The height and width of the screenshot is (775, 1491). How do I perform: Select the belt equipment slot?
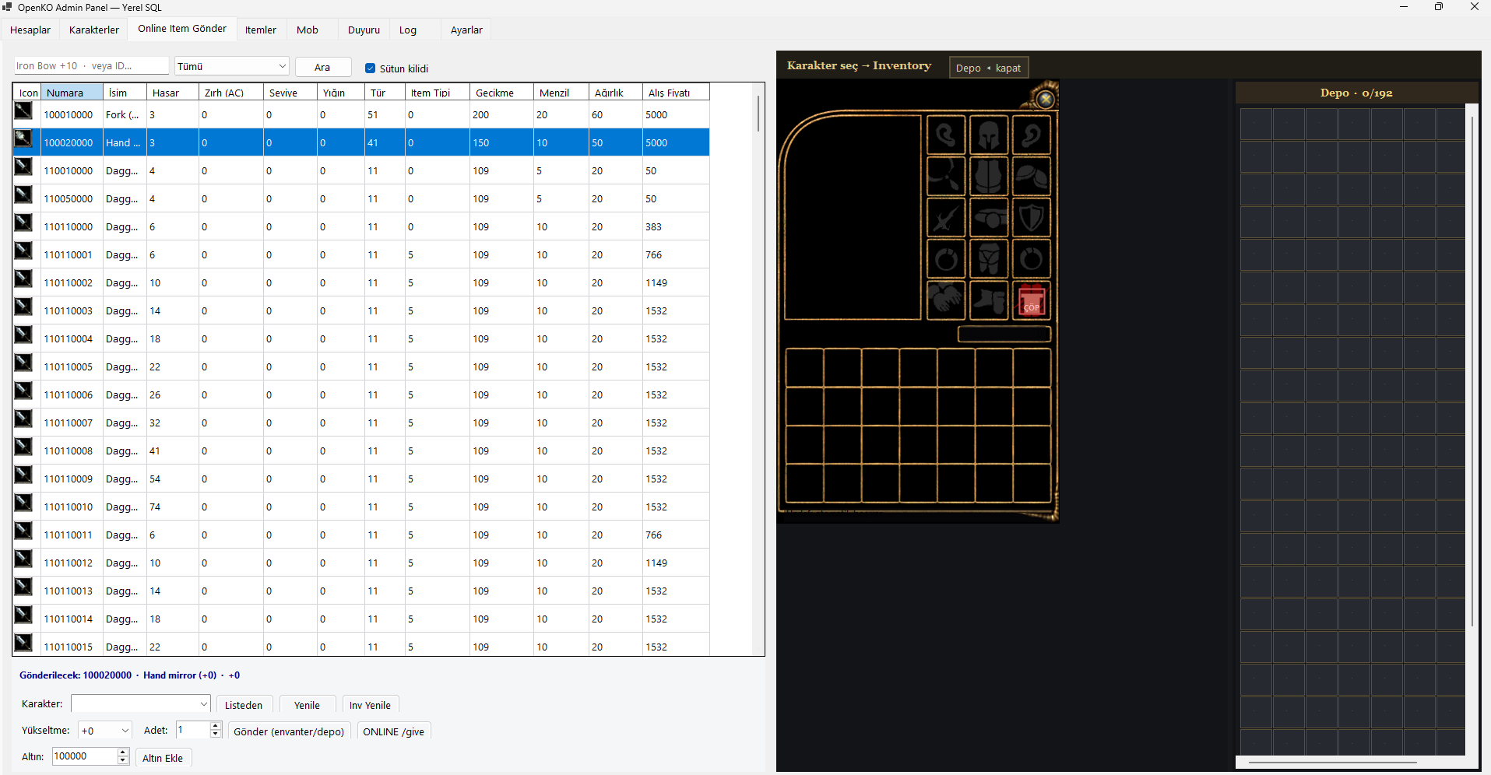pos(989,217)
